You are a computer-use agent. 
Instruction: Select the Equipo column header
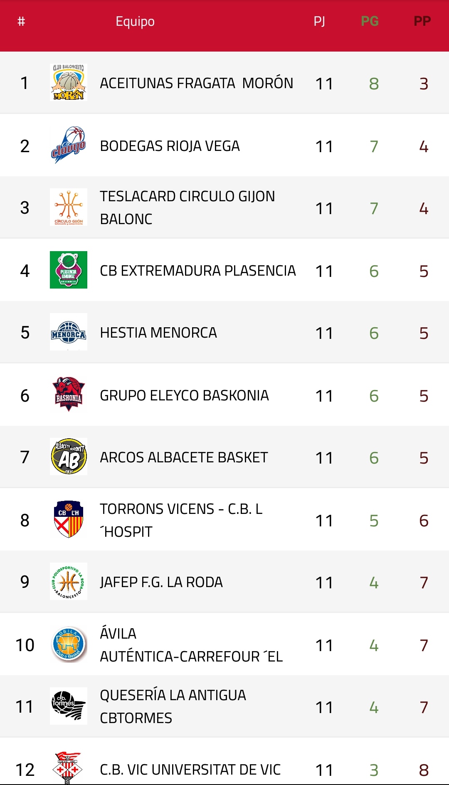135,21
